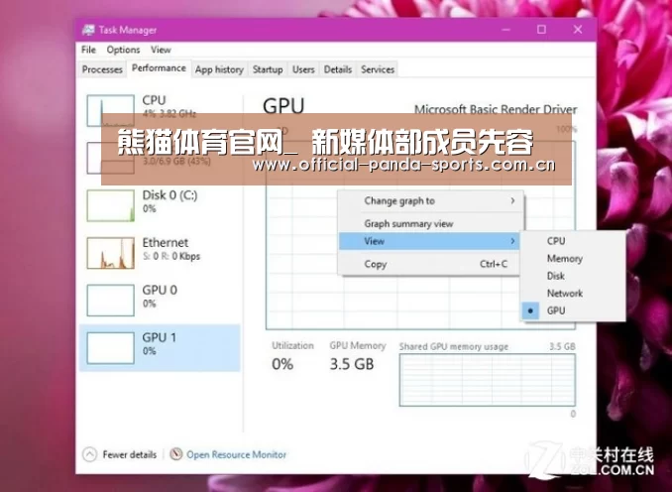Select GPU radio option in View submenu
This screenshot has height=492, width=672.
[573, 310]
